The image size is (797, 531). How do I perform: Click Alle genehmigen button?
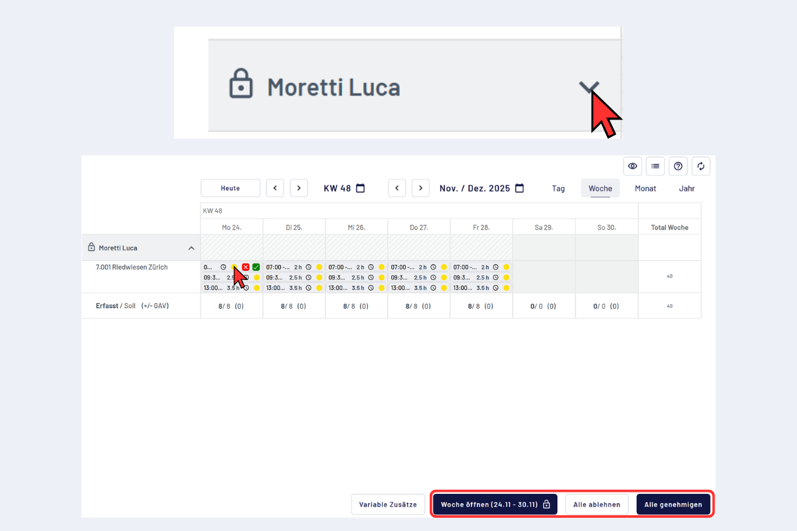click(x=673, y=504)
